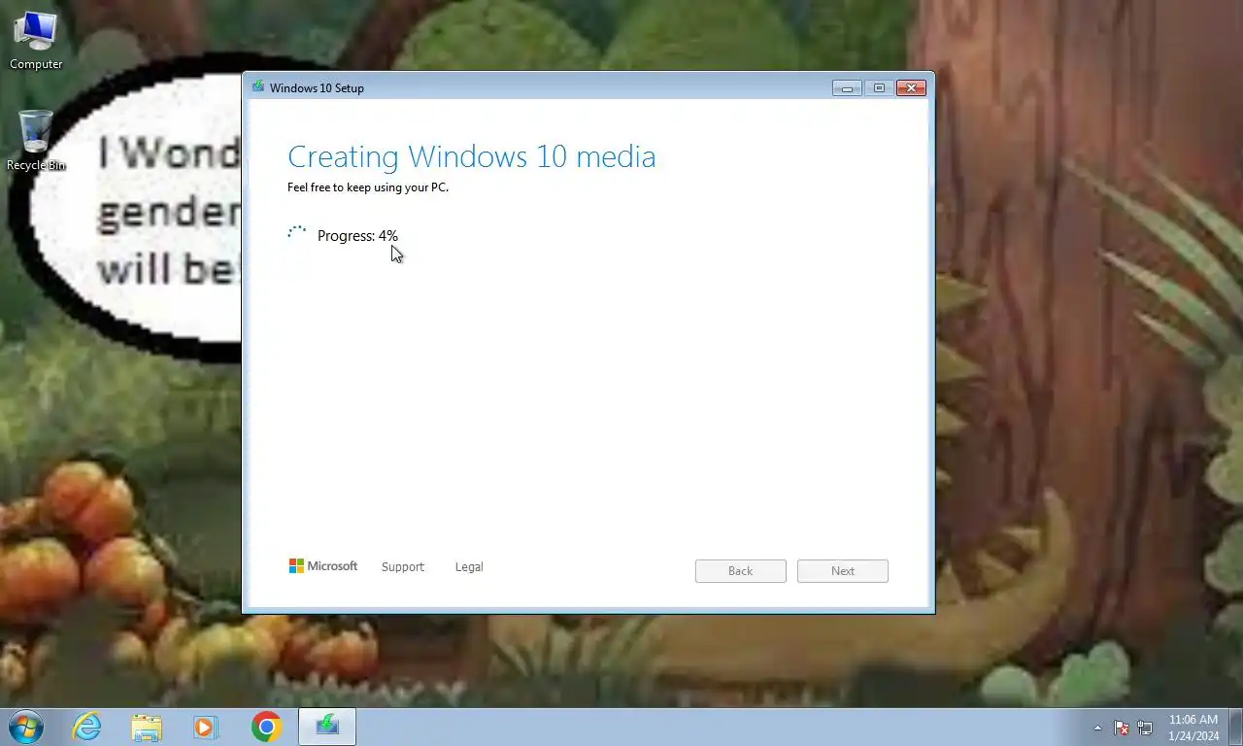1243x746 pixels.
Task: Open the Support link
Action: [x=403, y=566]
